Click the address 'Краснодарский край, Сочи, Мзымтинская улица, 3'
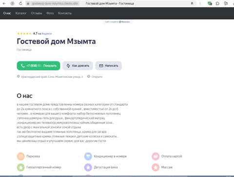 coord(52,77)
